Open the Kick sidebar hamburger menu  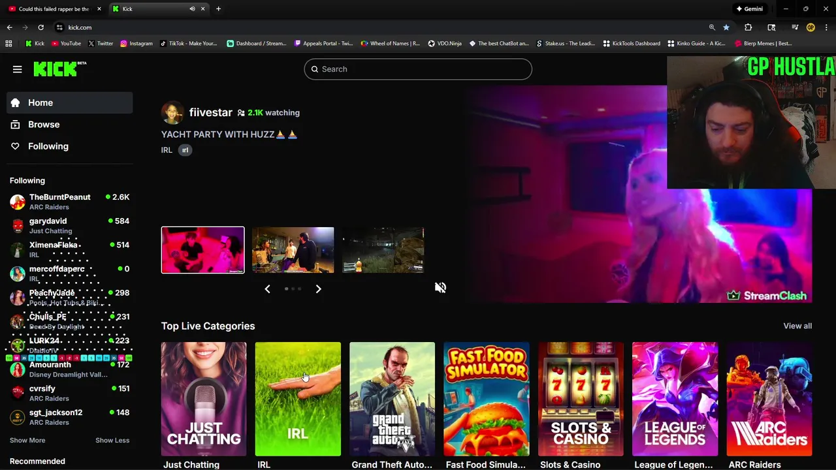point(18,69)
